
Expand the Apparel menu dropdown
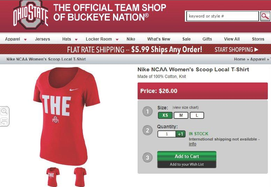(x=25, y=39)
